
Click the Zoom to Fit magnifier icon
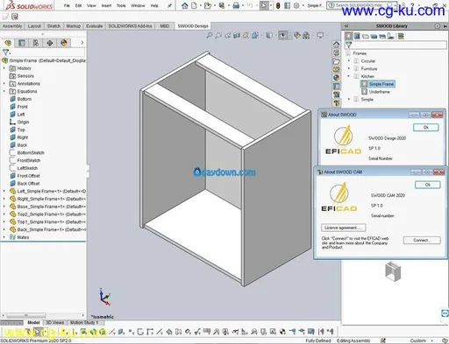(x=209, y=36)
